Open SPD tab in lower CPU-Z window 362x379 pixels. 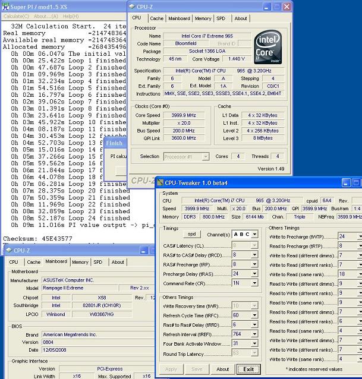97,262
